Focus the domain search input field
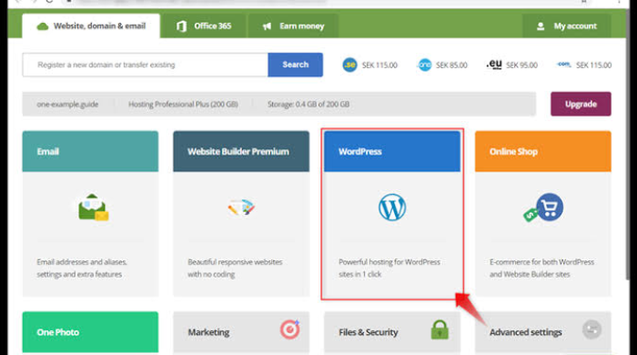 tap(145, 65)
